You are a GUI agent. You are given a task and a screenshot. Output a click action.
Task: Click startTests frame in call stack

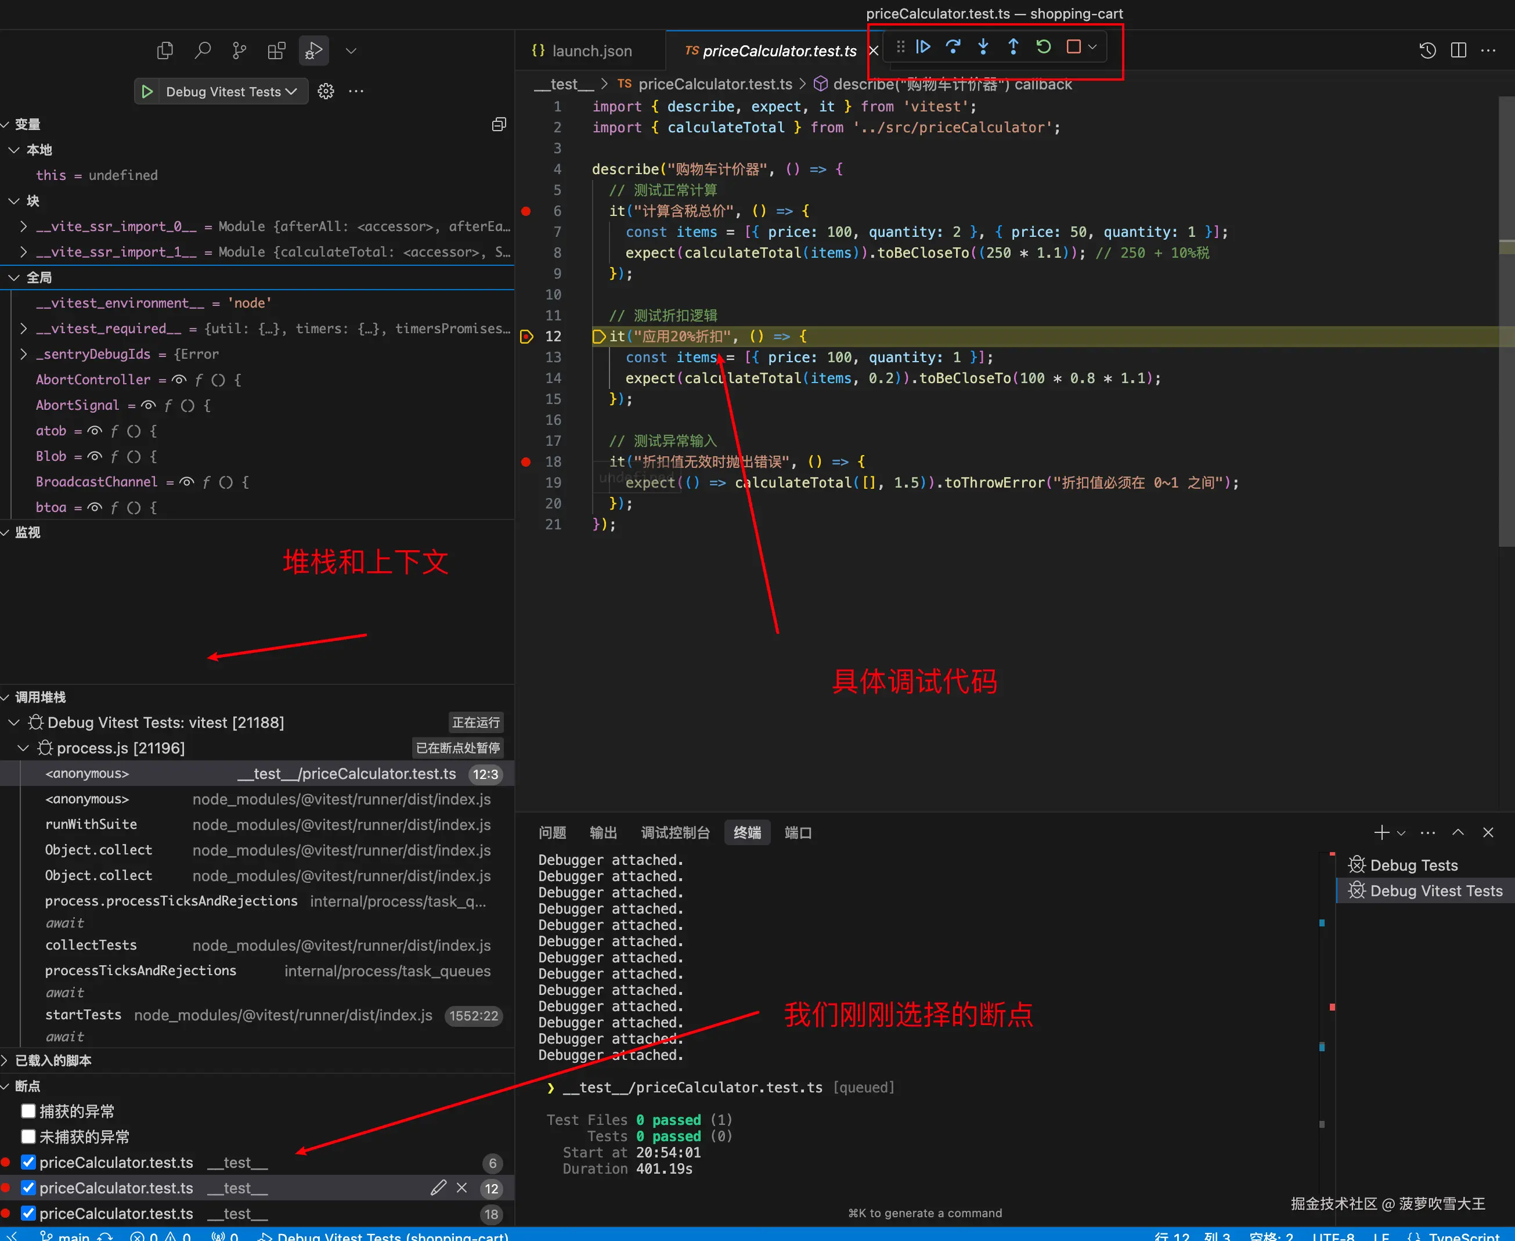[x=83, y=1015]
